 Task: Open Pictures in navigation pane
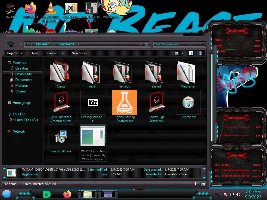[21, 85]
